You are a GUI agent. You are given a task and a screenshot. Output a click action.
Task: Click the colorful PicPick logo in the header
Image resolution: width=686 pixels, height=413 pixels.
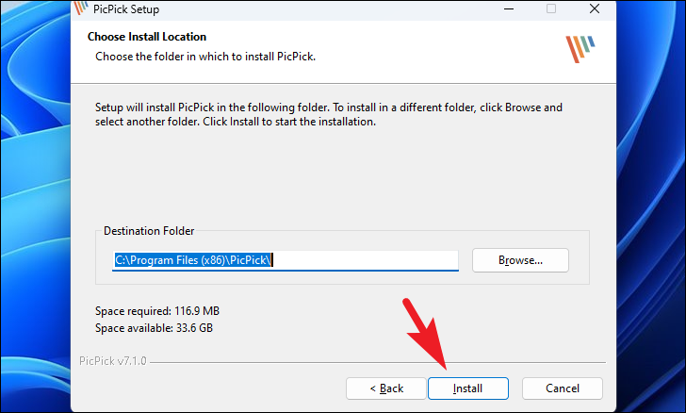(x=580, y=49)
